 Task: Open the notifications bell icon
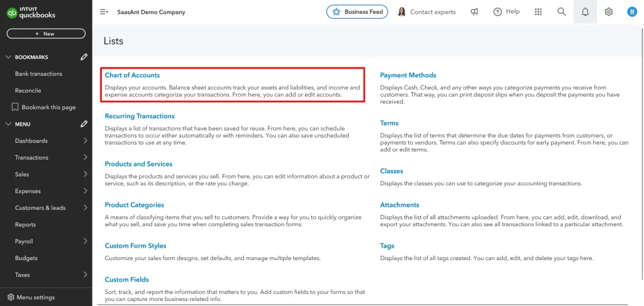point(586,12)
